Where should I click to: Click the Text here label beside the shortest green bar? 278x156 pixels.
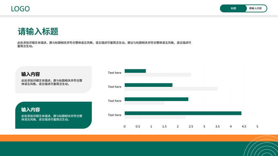coord(114,73)
